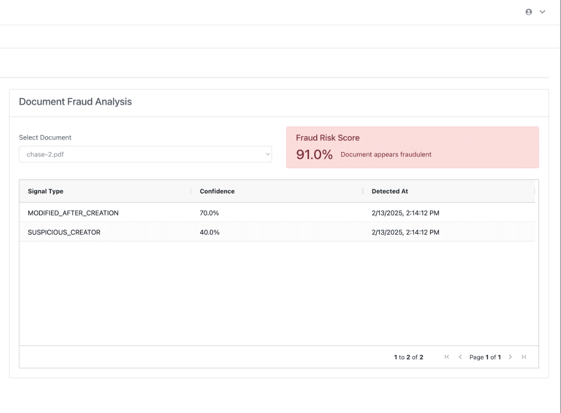
Task: Open the Select Document dropdown showing chase-2.pdf
Action: [x=145, y=154]
